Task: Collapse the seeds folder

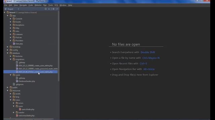Action: click(11, 75)
